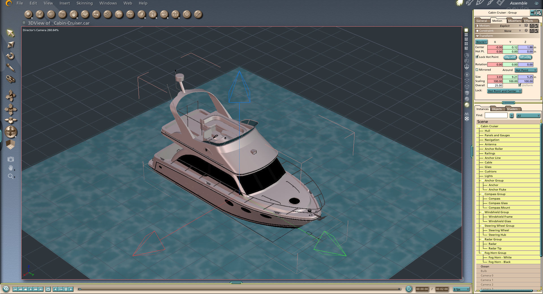The width and height of the screenshot is (543, 294).
Task: Open the Texture room (brush icon)
Action: pyautogui.click(x=490, y=3)
